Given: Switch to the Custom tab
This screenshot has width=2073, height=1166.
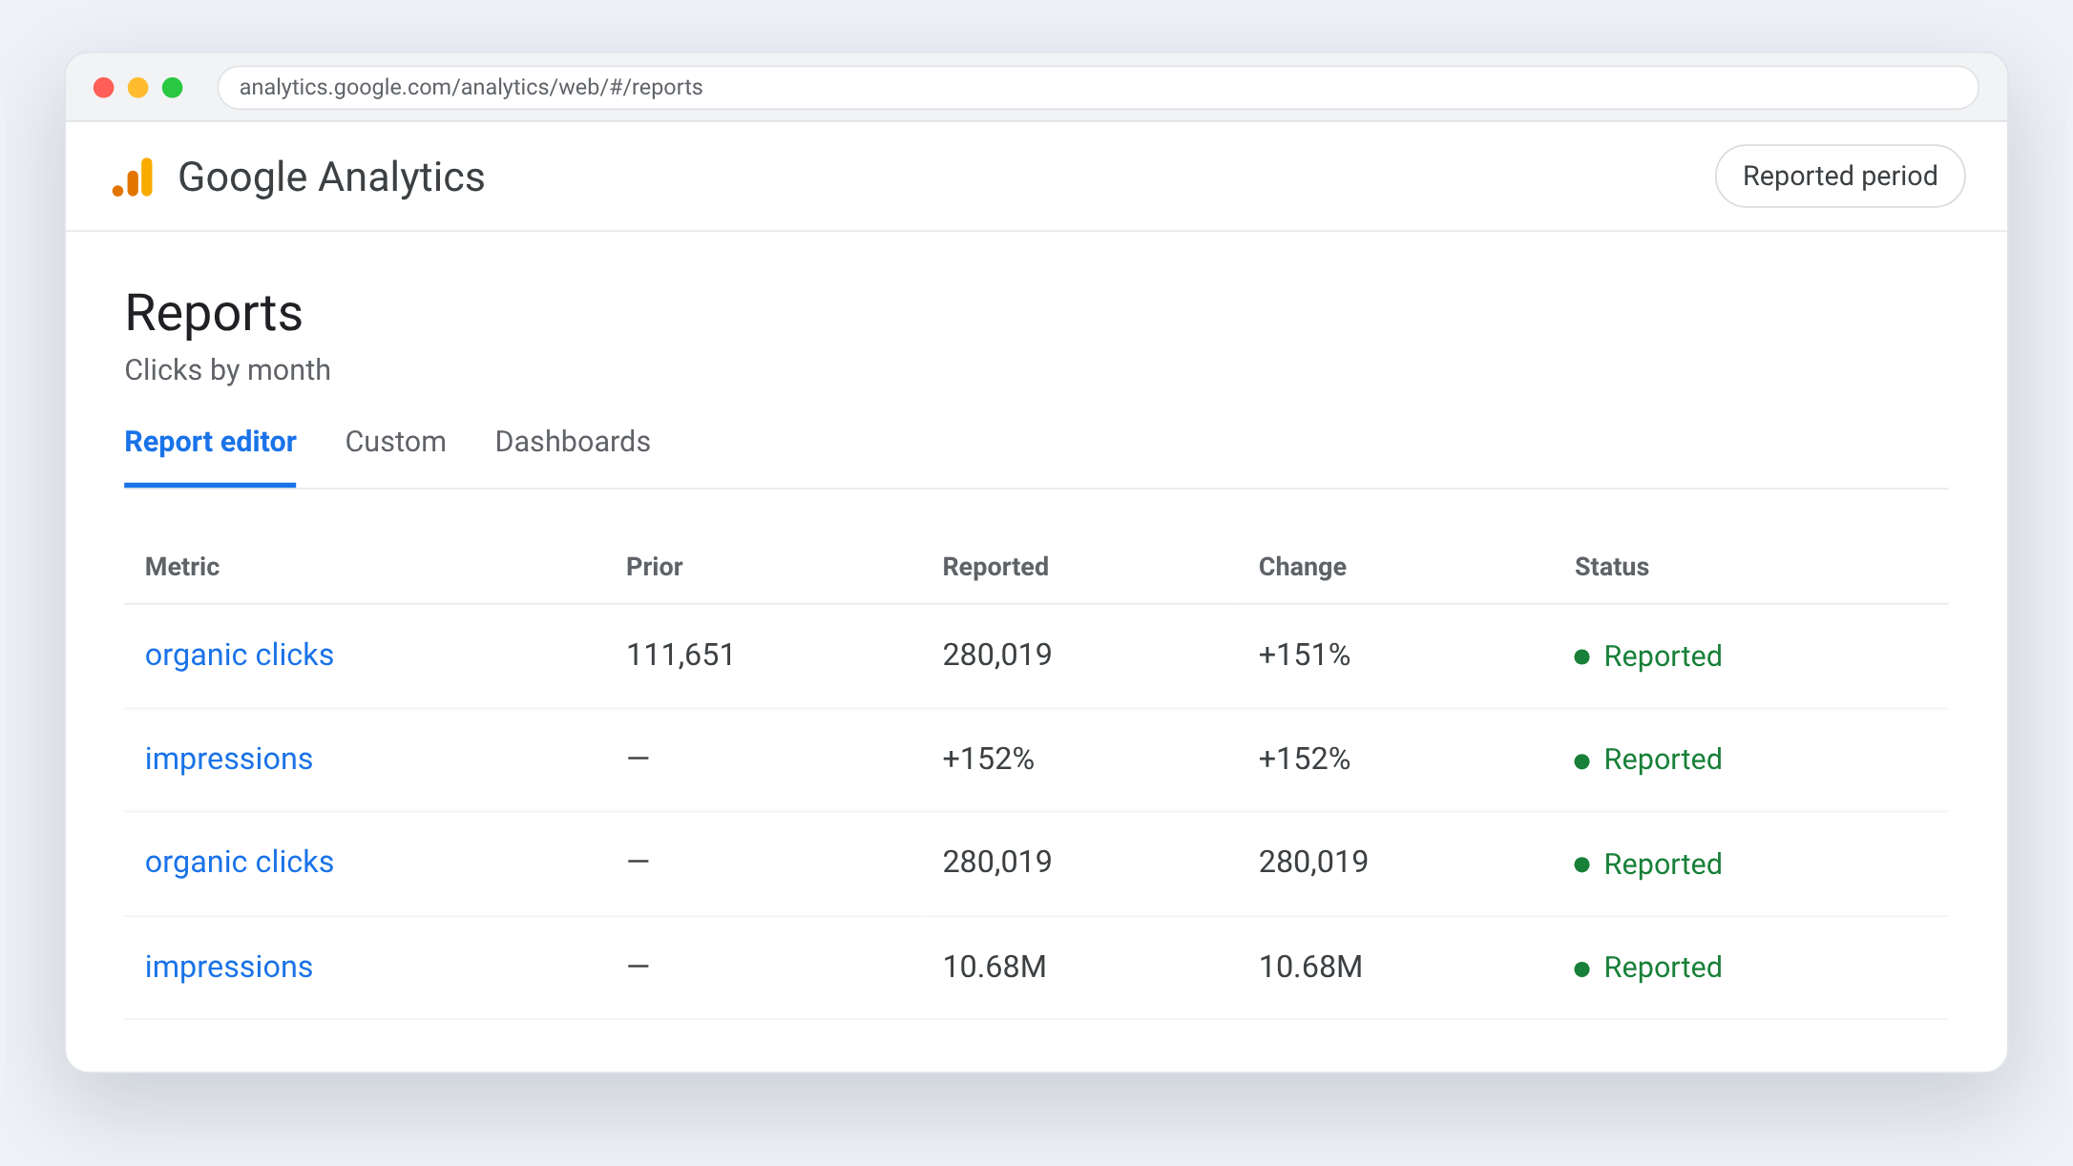Looking at the screenshot, I should [x=395, y=442].
